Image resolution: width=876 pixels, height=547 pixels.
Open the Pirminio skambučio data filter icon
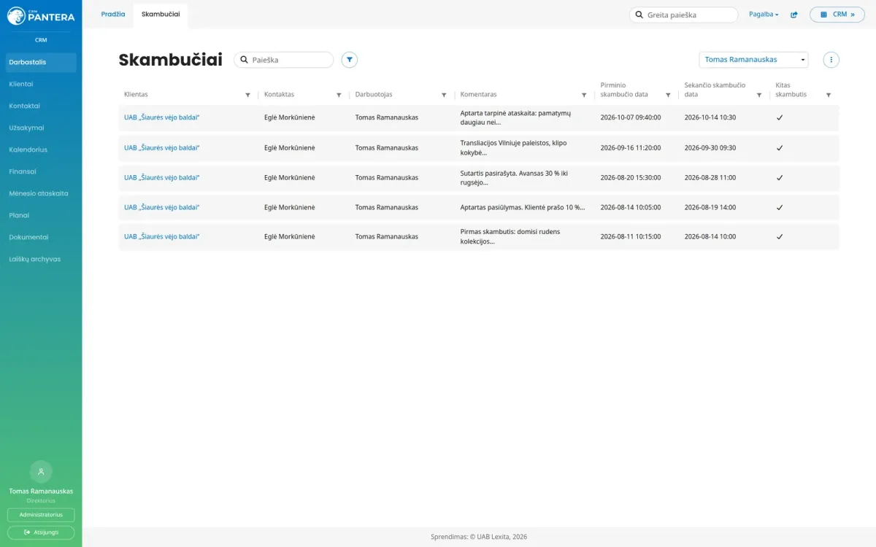[x=668, y=95]
